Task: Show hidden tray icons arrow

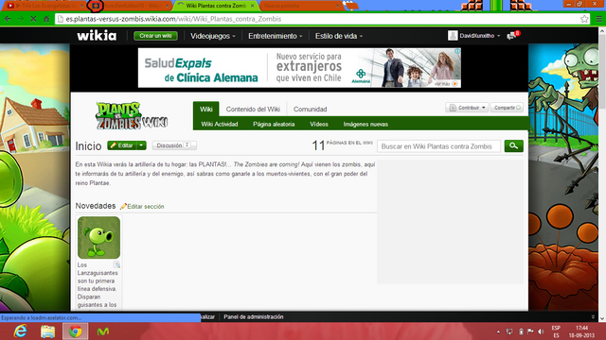Action: (x=498, y=331)
